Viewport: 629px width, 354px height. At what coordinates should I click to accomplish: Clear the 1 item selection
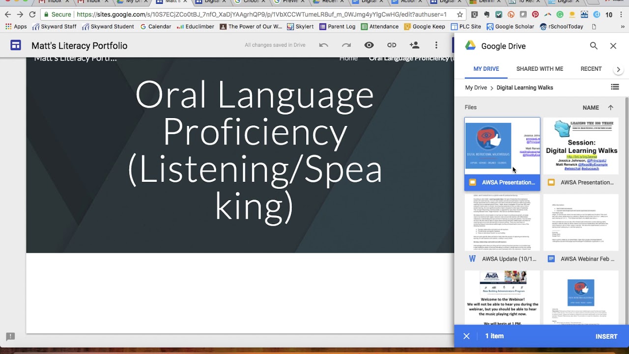(x=466, y=336)
